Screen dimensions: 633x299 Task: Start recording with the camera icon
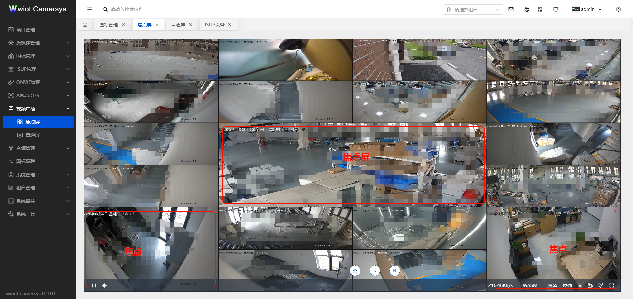tap(590, 285)
